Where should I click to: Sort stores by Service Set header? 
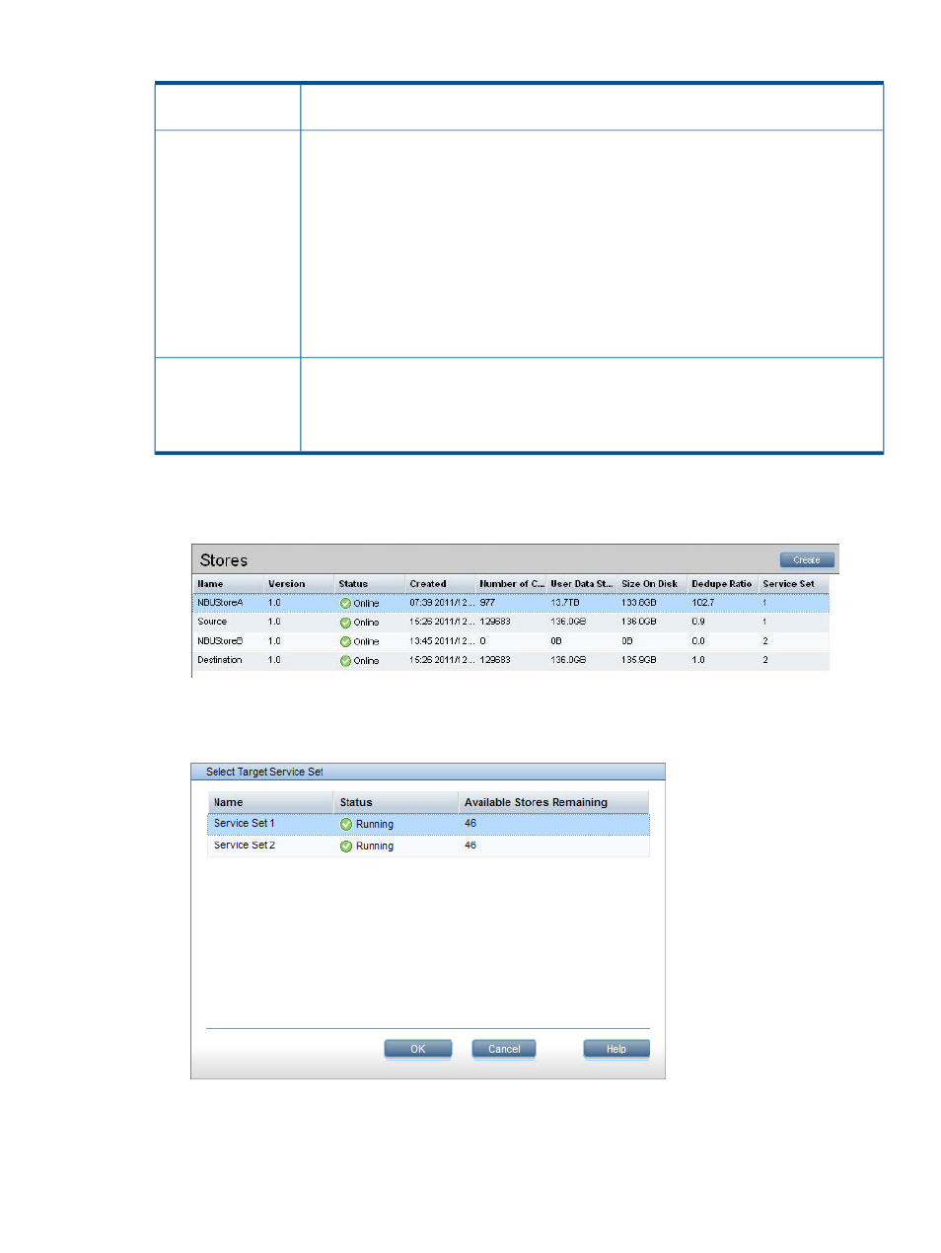pos(793,584)
